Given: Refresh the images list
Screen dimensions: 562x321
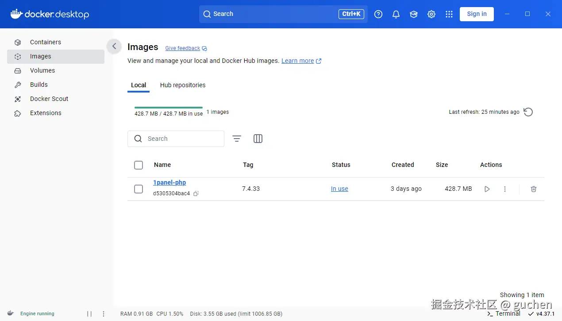Looking at the screenshot, I should (528, 112).
